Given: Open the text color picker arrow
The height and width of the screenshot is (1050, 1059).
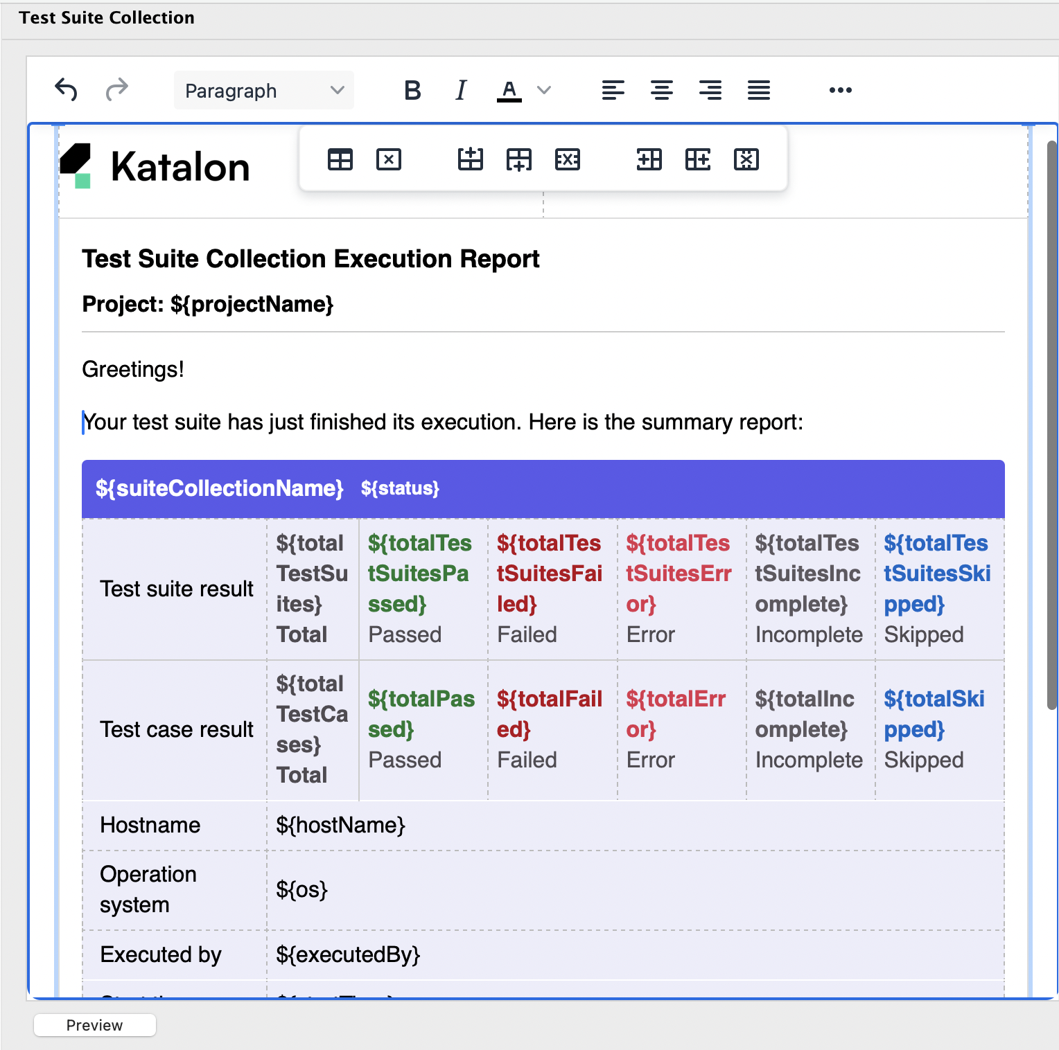Looking at the screenshot, I should (544, 90).
